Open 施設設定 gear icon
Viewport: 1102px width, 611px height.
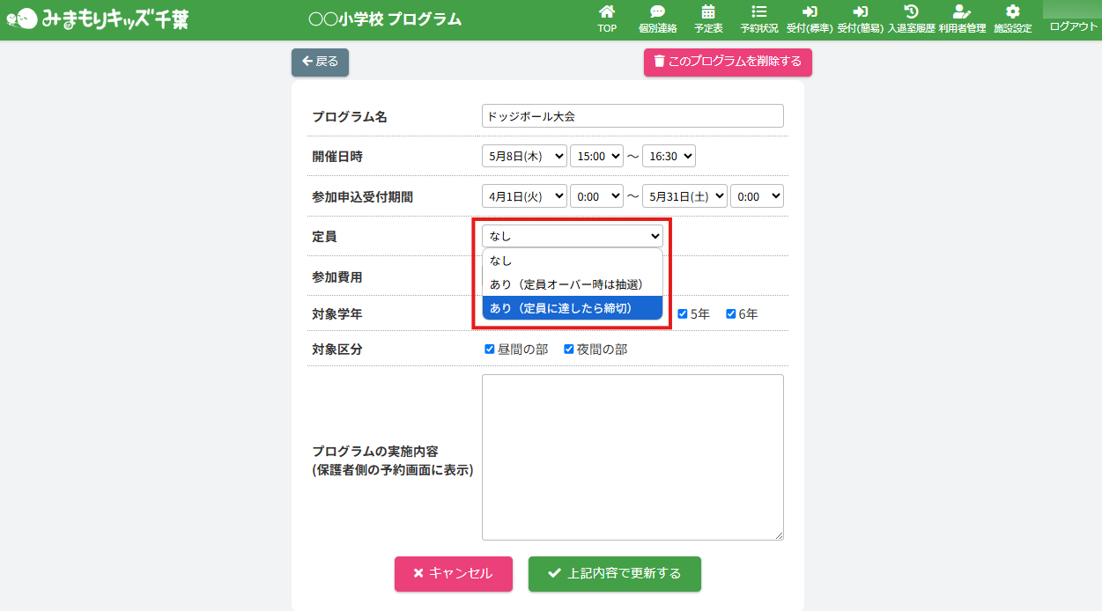click(1012, 12)
